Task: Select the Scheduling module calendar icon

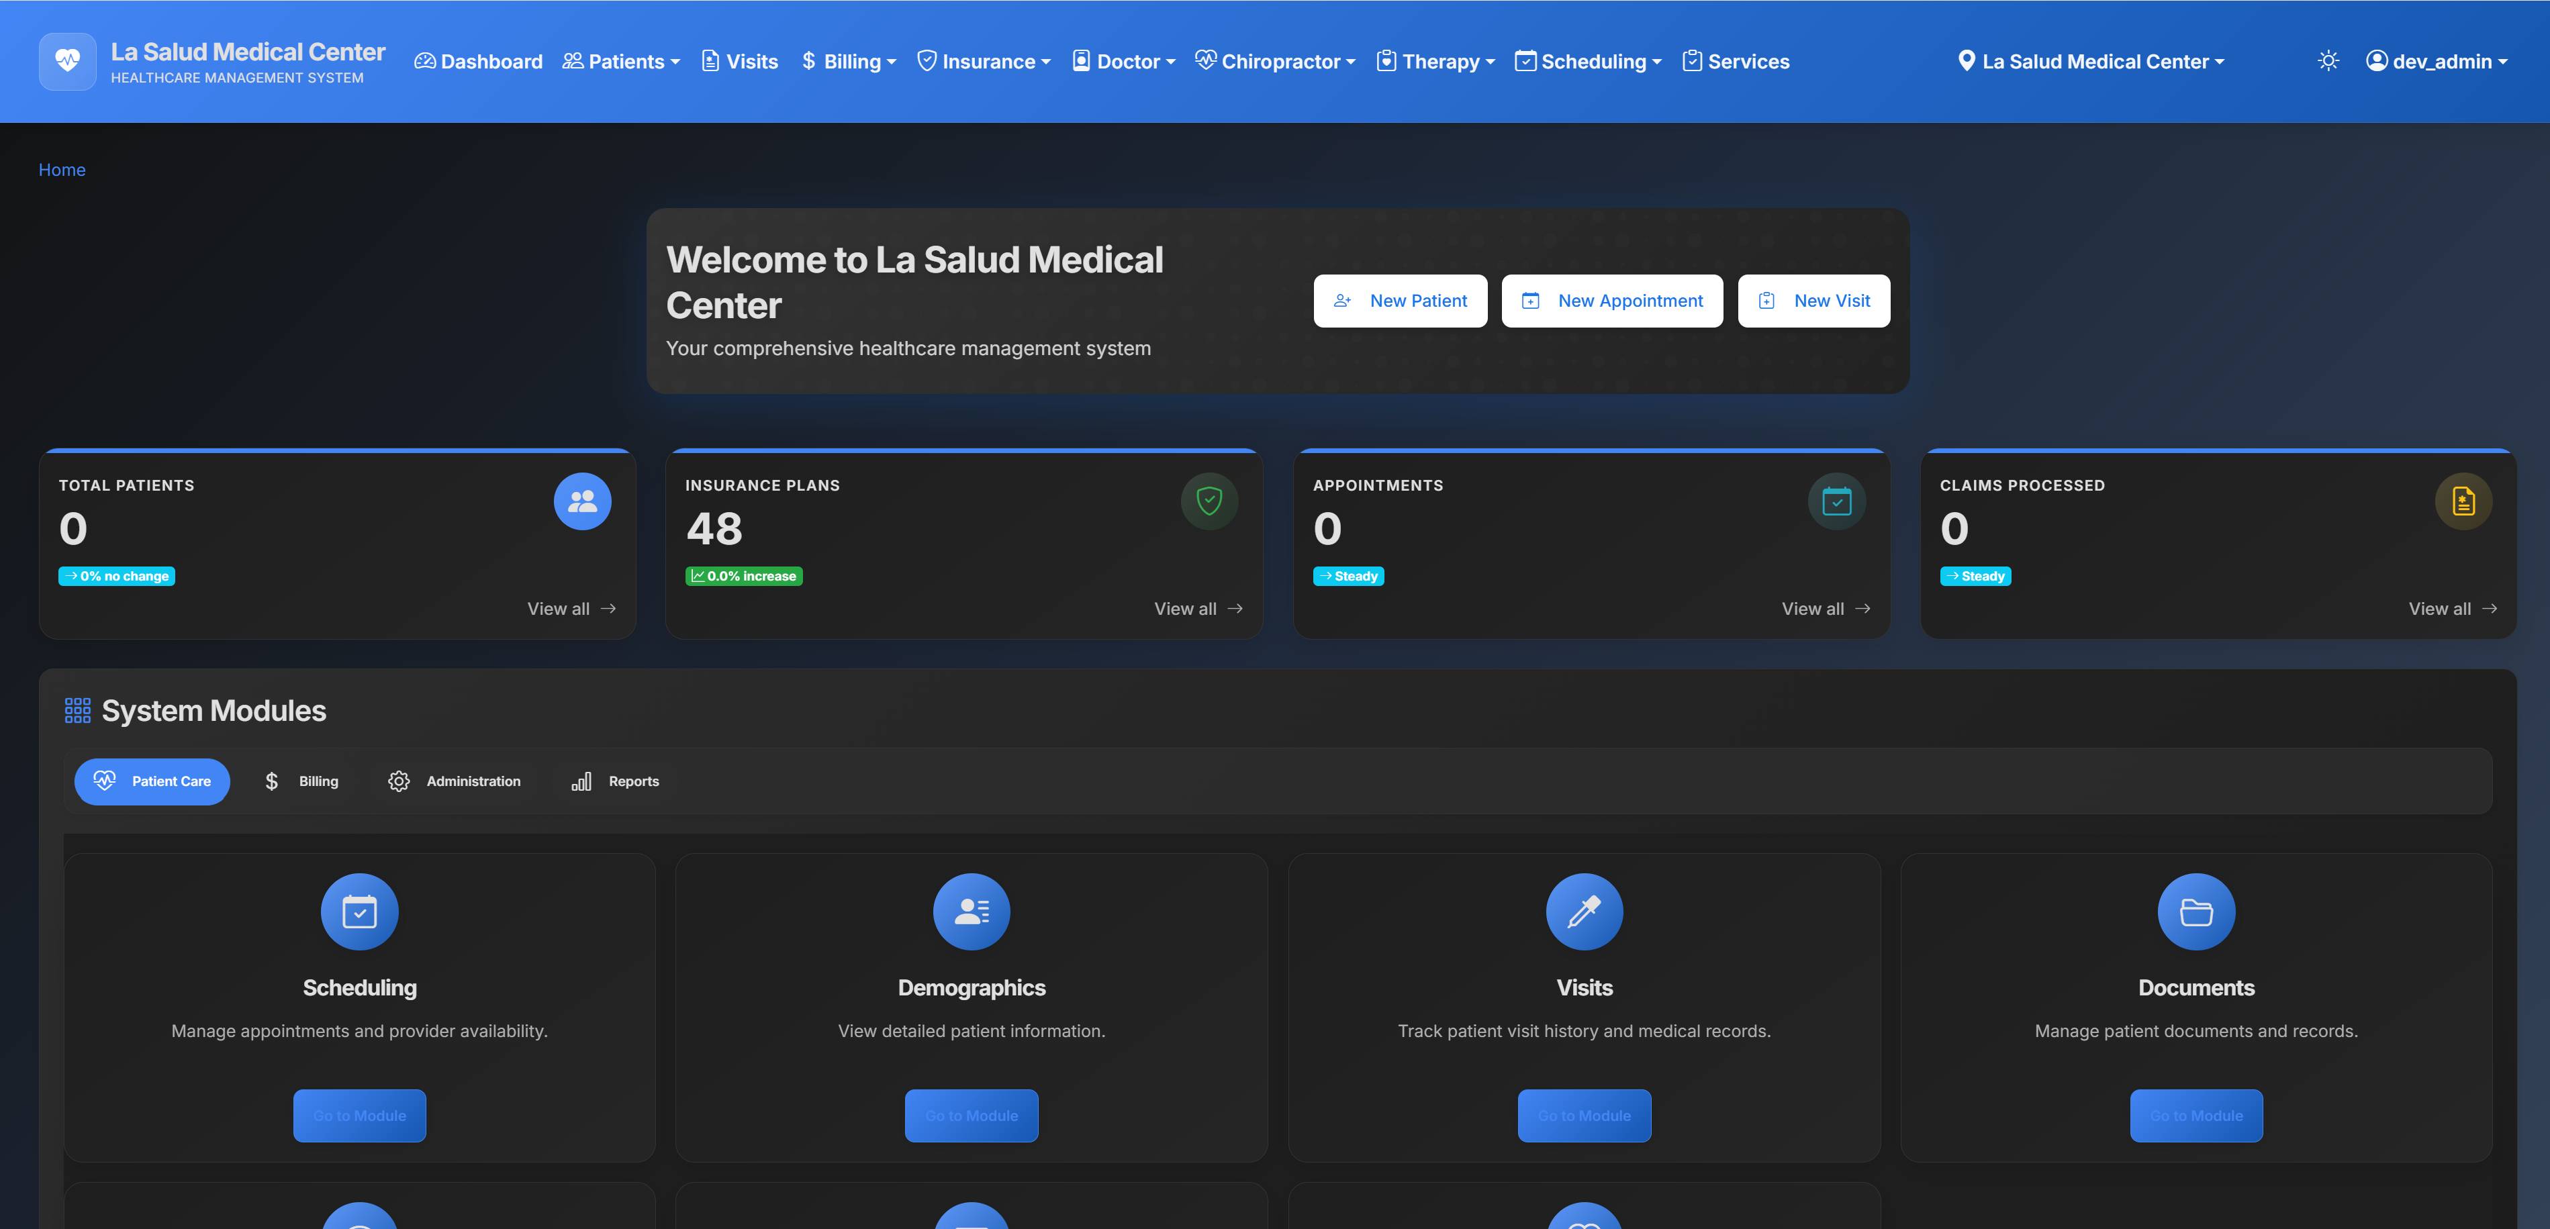Action: pyautogui.click(x=361, y=910)
